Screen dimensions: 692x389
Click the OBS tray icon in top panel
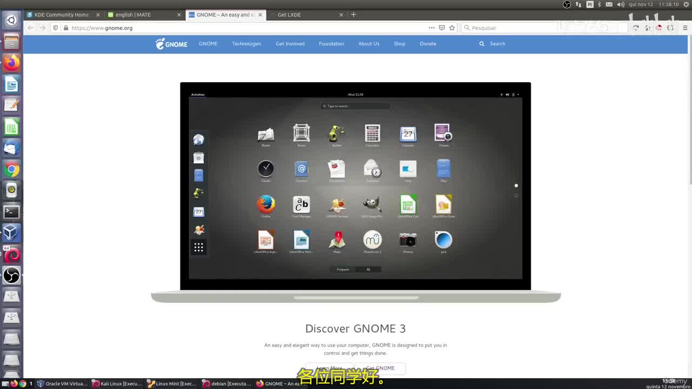coord(567,4)
